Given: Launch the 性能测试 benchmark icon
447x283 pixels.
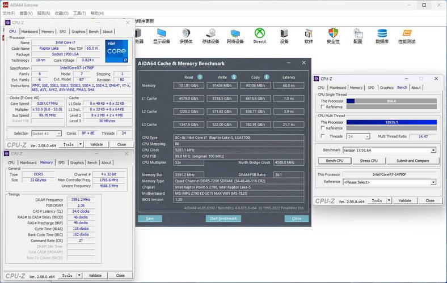Looking at the screenshot, I should (407, 34).
